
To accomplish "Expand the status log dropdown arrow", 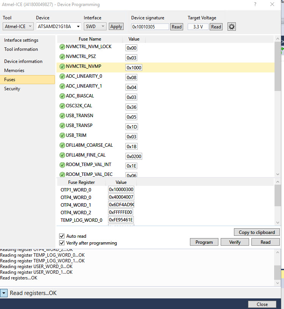I will 4,293.
